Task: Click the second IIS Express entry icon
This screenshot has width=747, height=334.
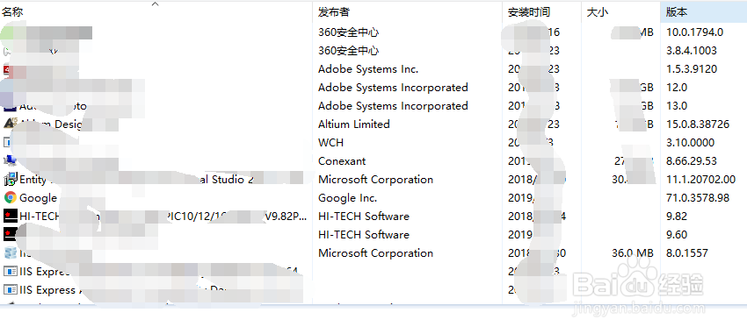Action: 10,289
